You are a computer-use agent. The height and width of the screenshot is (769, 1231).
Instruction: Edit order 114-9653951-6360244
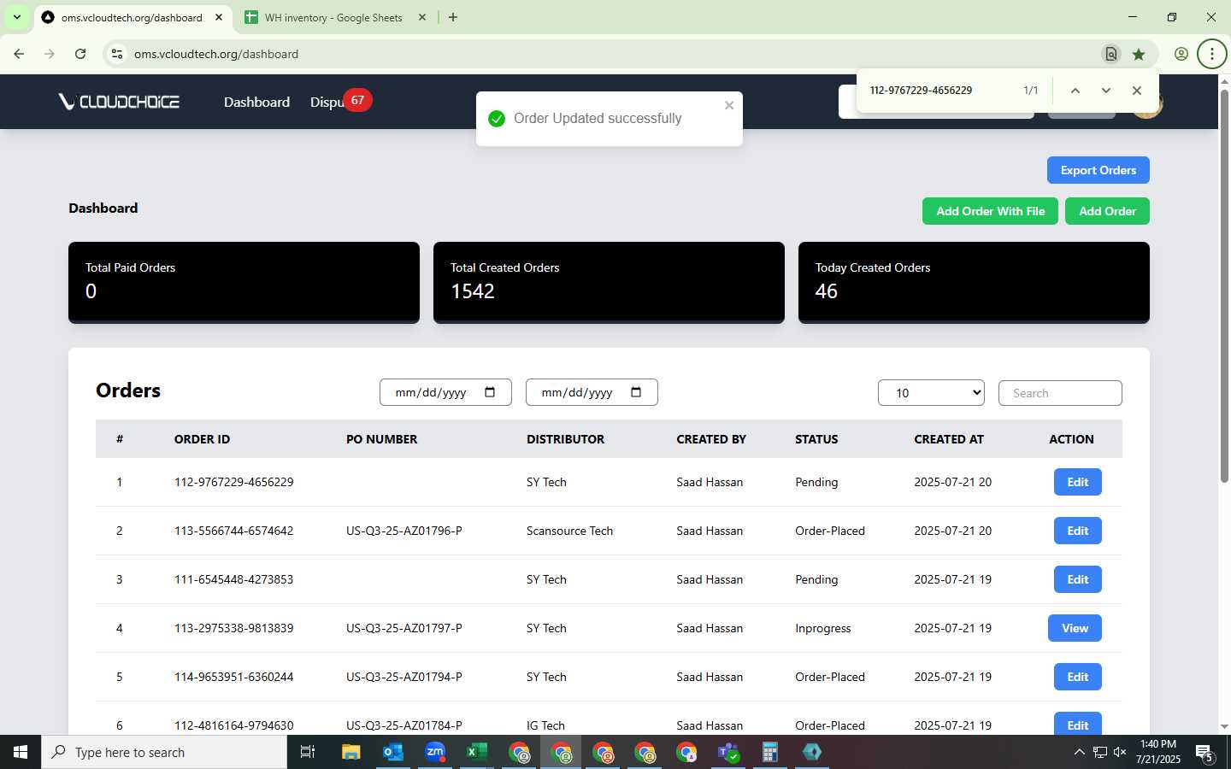tap(1077, 677)
